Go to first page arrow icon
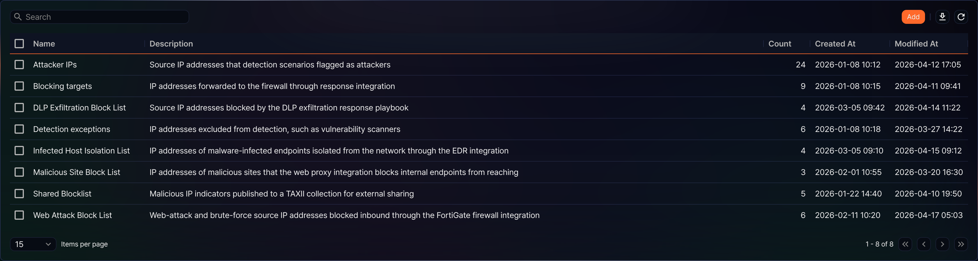Screen dimensions: 978x261 tap(905, 244)
